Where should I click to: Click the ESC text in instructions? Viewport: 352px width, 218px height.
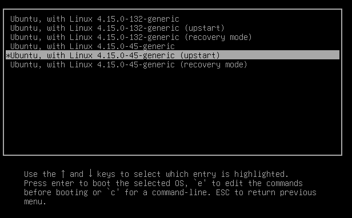223,192
